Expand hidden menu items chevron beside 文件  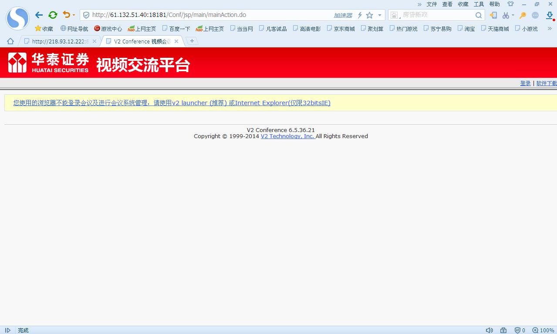point(419,4)
